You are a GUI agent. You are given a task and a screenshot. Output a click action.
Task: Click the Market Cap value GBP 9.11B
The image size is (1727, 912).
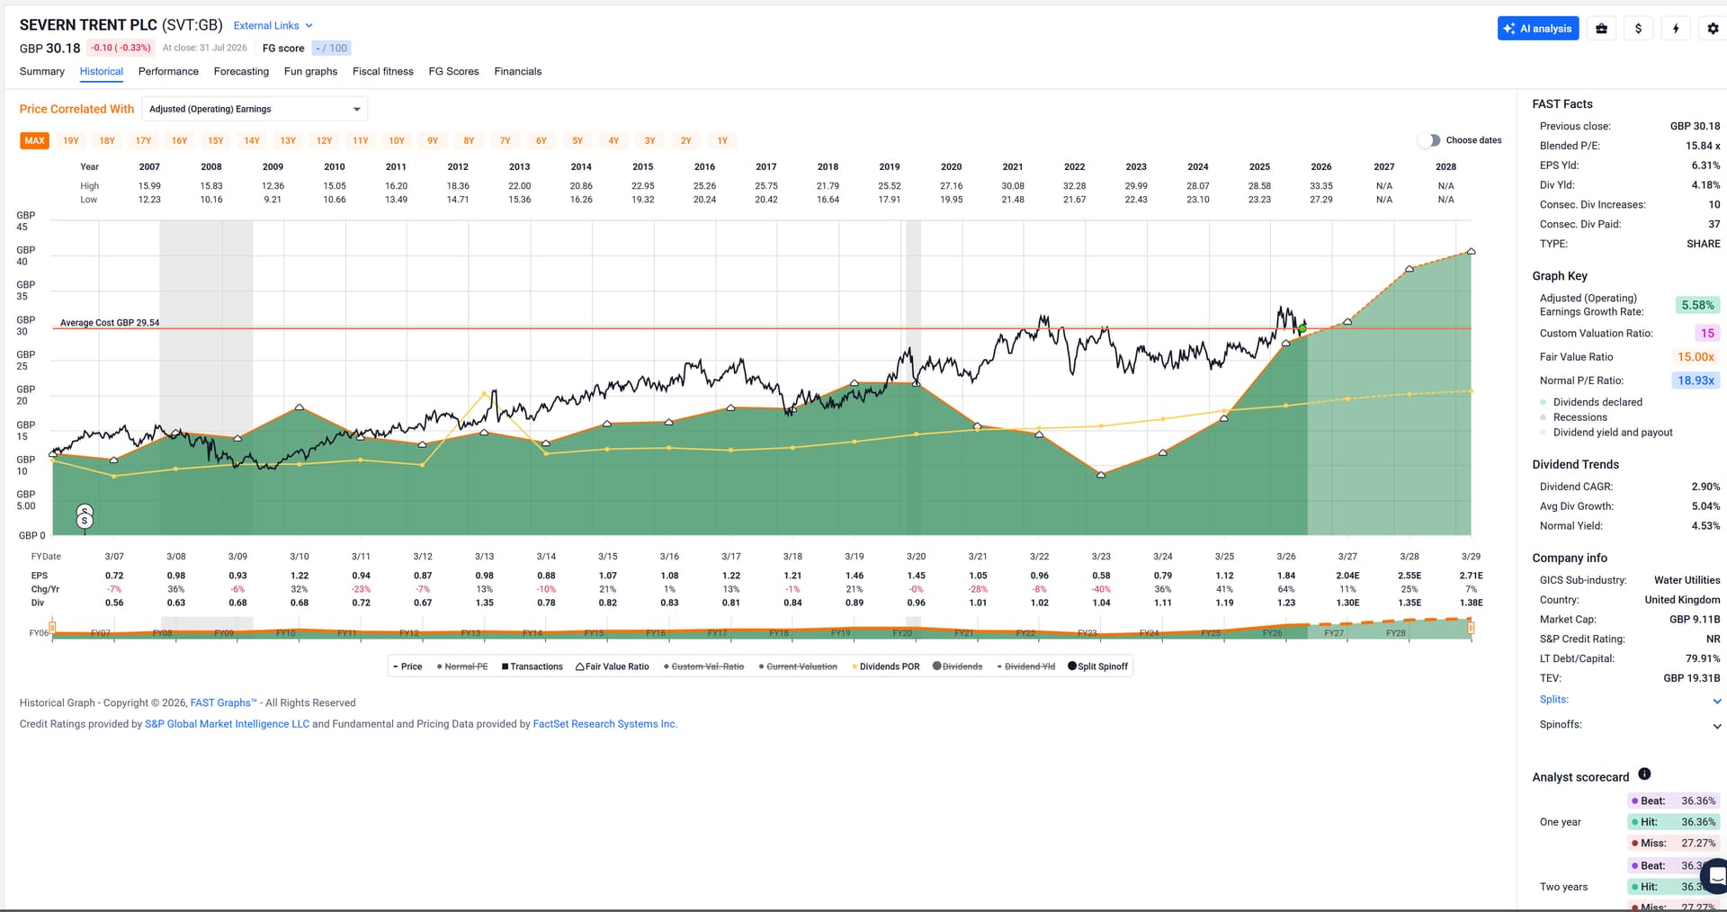pos(1695,620)
